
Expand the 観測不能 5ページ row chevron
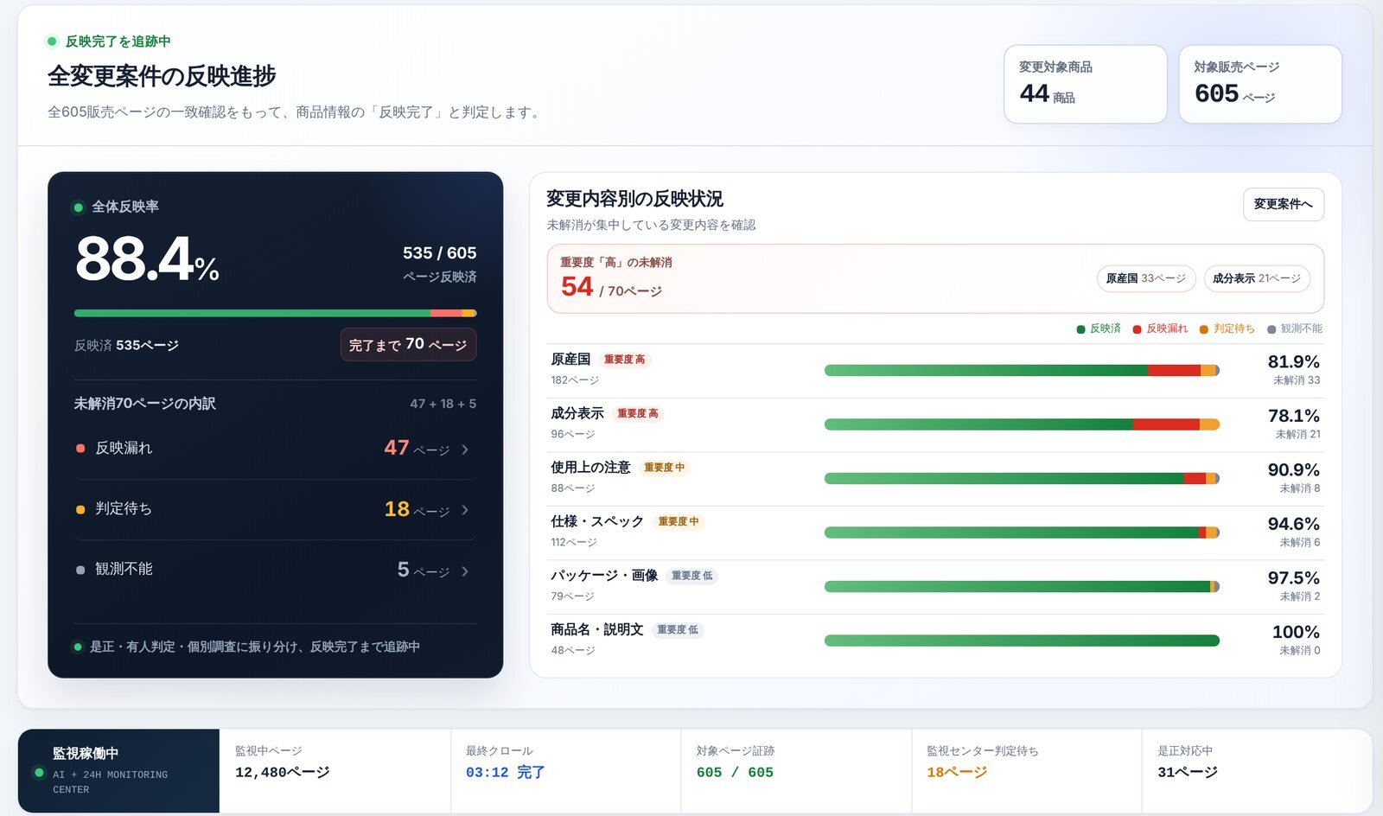coord(465,571)
